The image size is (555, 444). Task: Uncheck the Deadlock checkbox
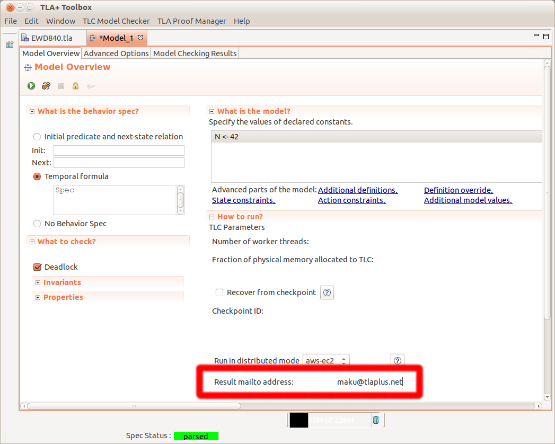(37, 267)
